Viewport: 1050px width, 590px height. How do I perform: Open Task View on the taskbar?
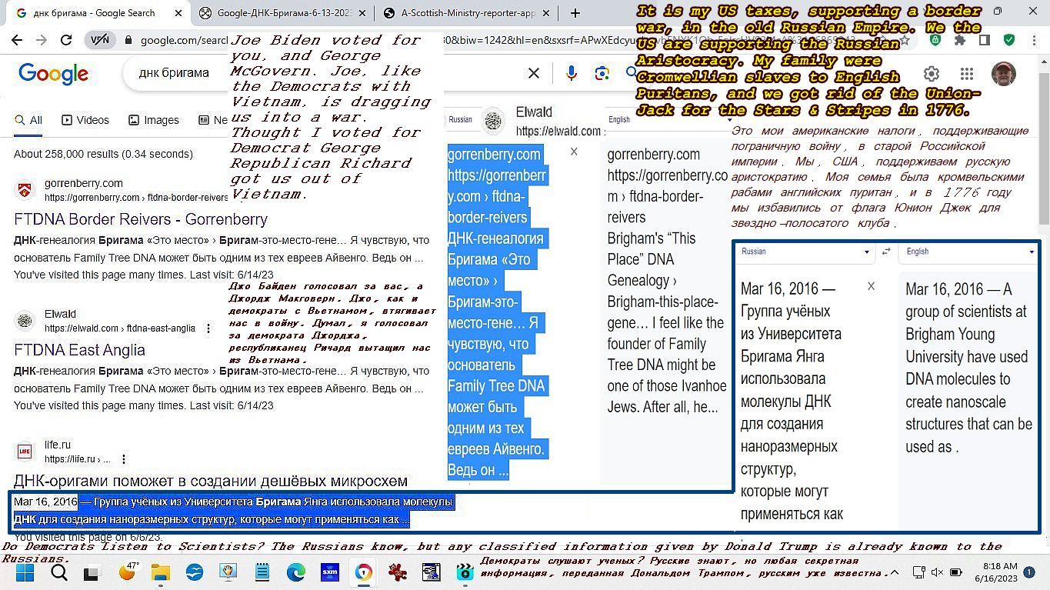pos(92,572)
